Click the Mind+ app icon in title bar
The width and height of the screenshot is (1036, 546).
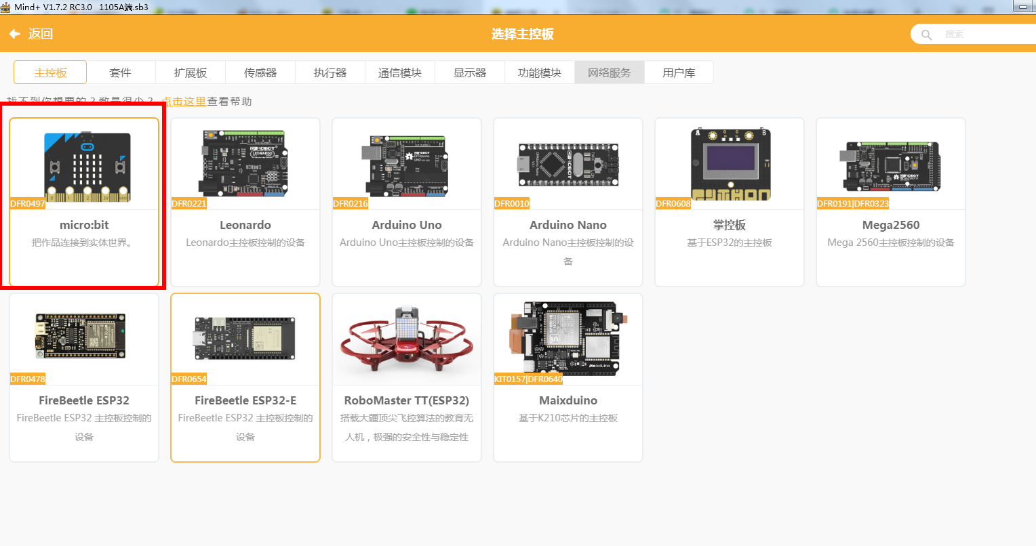coord(5,7)
